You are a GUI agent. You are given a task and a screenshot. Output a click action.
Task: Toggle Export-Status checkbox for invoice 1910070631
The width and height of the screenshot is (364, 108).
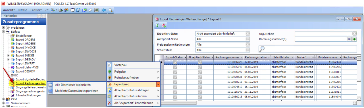[175, 77]
